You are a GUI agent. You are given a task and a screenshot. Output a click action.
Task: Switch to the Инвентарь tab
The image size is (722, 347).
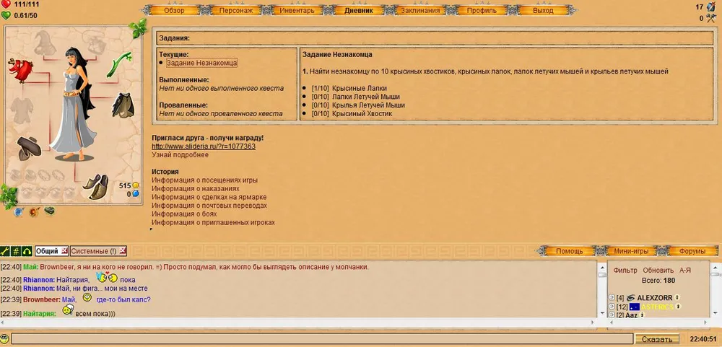coord(297,10)
